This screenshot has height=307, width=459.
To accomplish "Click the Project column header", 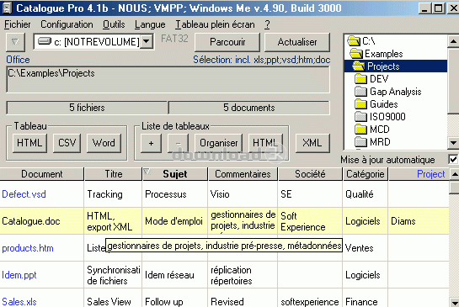I will (419, 174).
